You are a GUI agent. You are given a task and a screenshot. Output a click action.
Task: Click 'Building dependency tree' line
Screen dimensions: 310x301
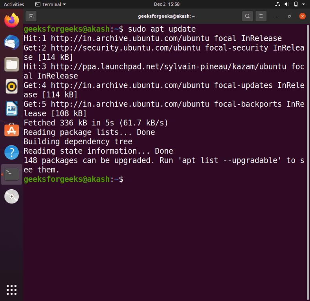[x=78, y=141]
